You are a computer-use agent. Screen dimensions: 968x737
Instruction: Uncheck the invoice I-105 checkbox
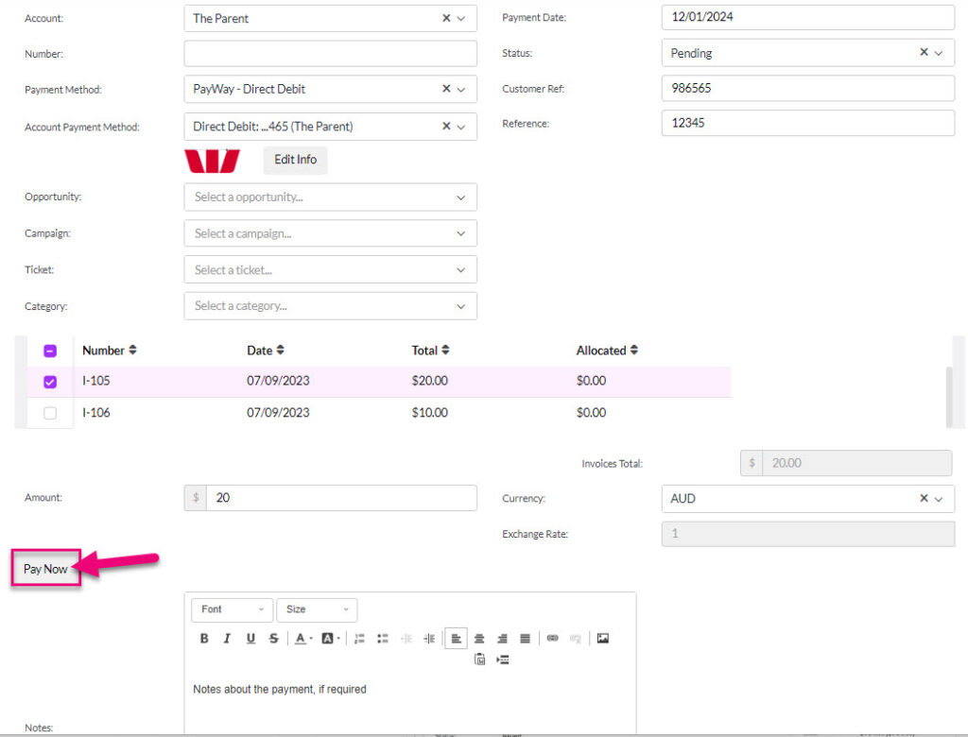point(50,381)
